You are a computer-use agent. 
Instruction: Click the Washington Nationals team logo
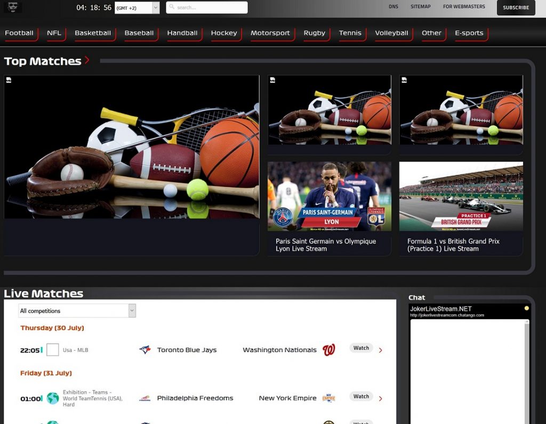coord(329,350)
